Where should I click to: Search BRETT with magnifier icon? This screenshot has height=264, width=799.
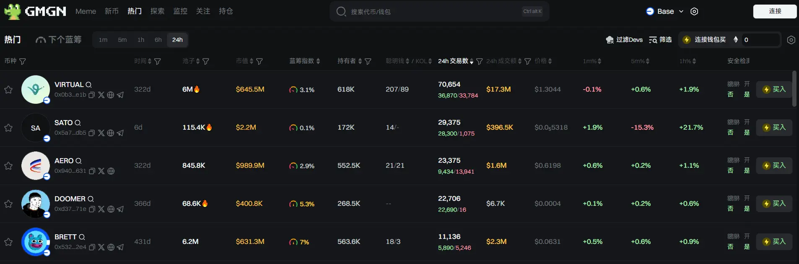[x=82, y=237]
